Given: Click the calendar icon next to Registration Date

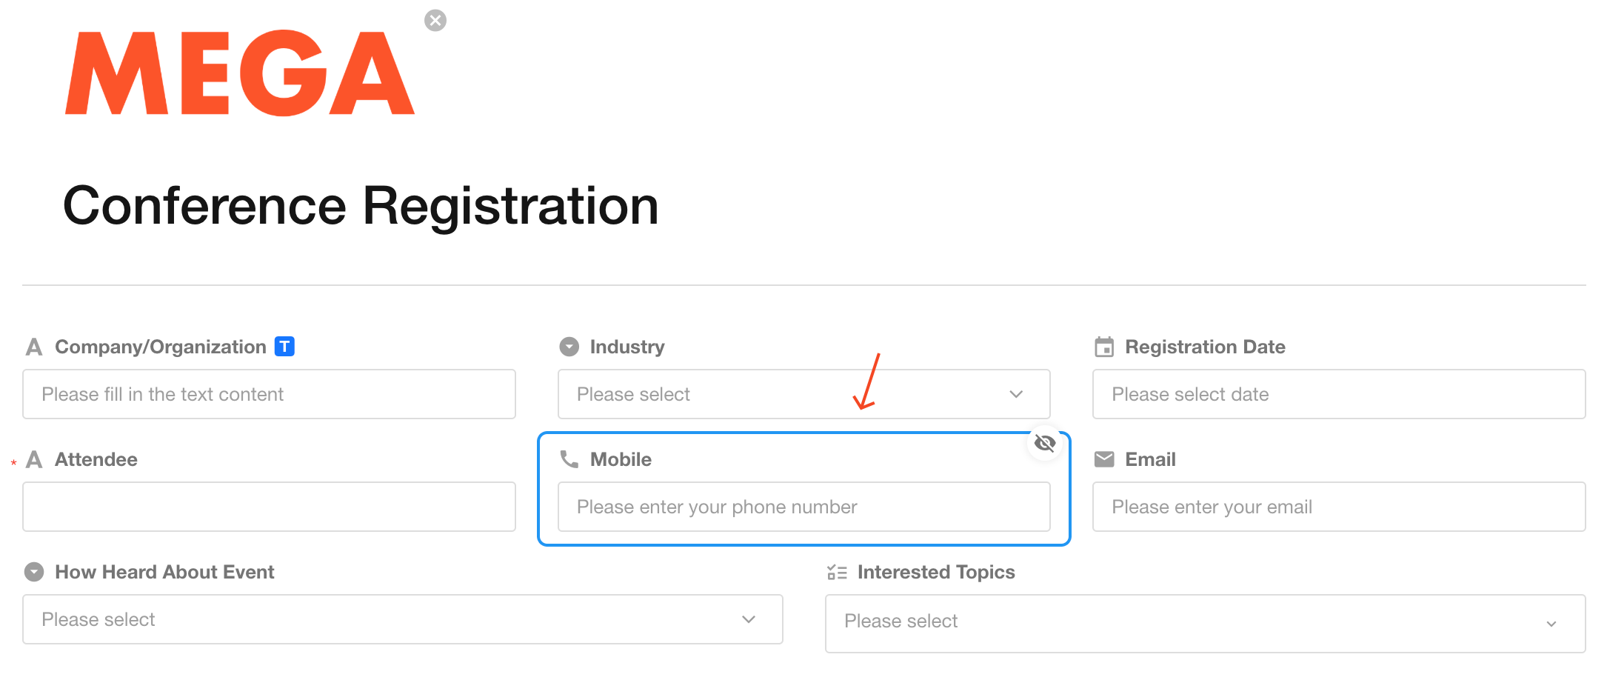Looking at the screenshot, I should click(x=1104, y=347).
